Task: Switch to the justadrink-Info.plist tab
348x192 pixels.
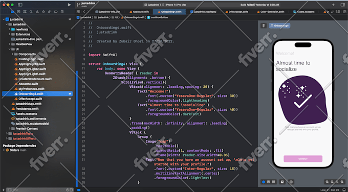Action: click(108, 12)
